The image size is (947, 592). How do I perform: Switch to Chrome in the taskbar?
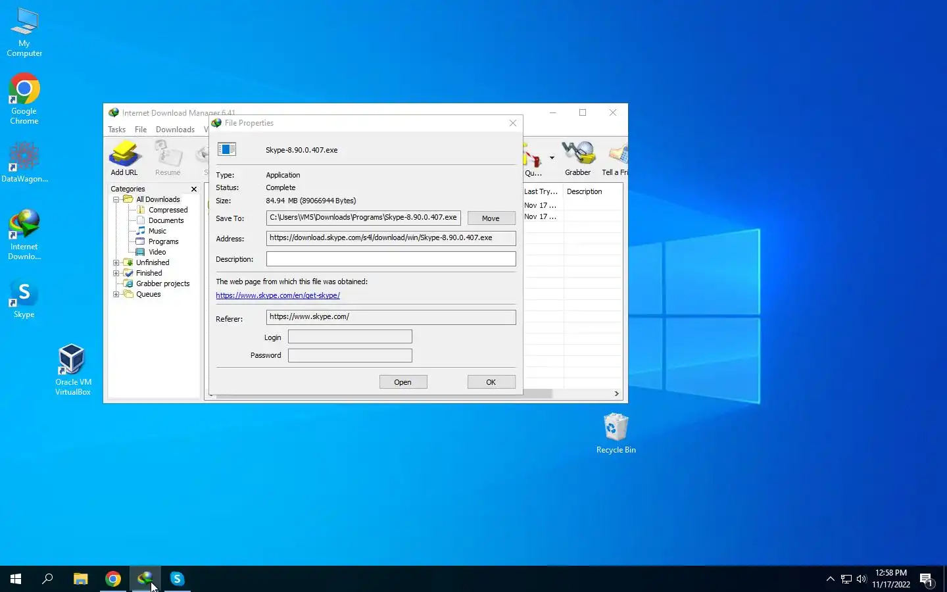[x=113, y=579]
